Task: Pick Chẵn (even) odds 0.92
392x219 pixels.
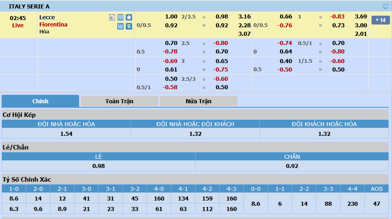Action: tap(292, 166)
